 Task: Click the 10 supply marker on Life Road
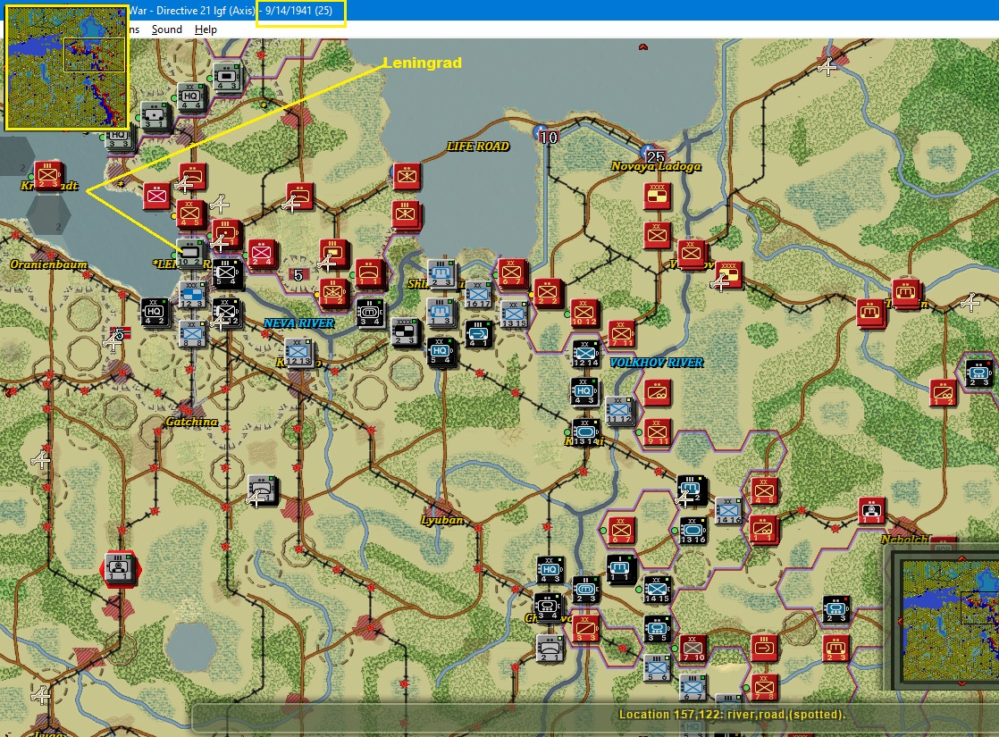pyautogui.click(x=547, y=137)
